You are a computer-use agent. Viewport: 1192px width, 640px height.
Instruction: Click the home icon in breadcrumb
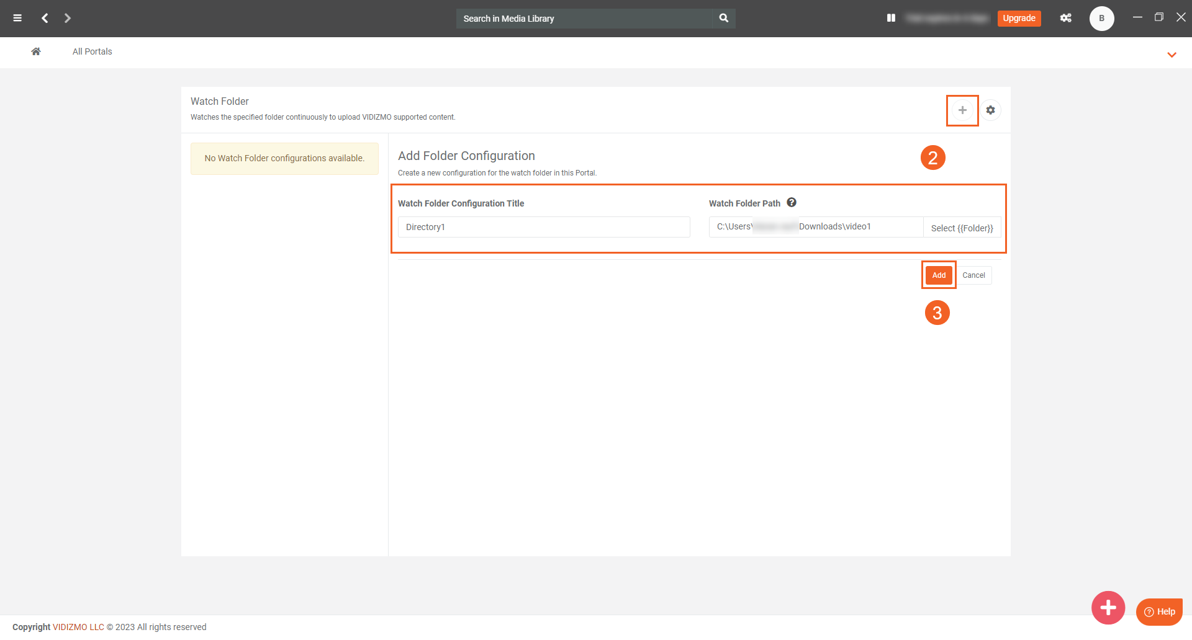36,51
